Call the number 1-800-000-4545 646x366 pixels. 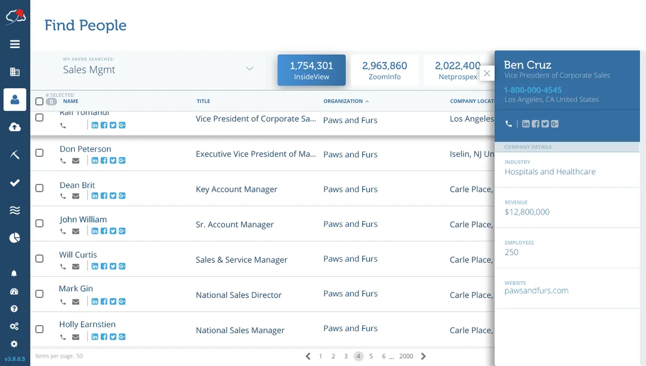tap(533, 90)
